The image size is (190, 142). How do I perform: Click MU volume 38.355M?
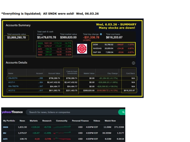pyautogui.click(x=107, y=133)
